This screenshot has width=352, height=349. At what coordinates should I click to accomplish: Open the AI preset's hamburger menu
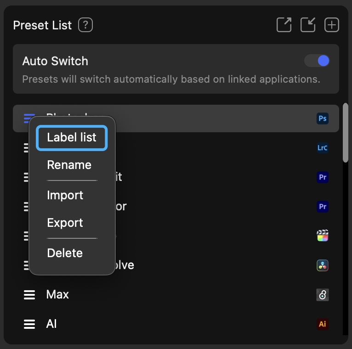(x=29, y=324)
